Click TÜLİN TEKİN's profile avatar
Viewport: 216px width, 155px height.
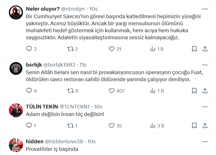16,109
